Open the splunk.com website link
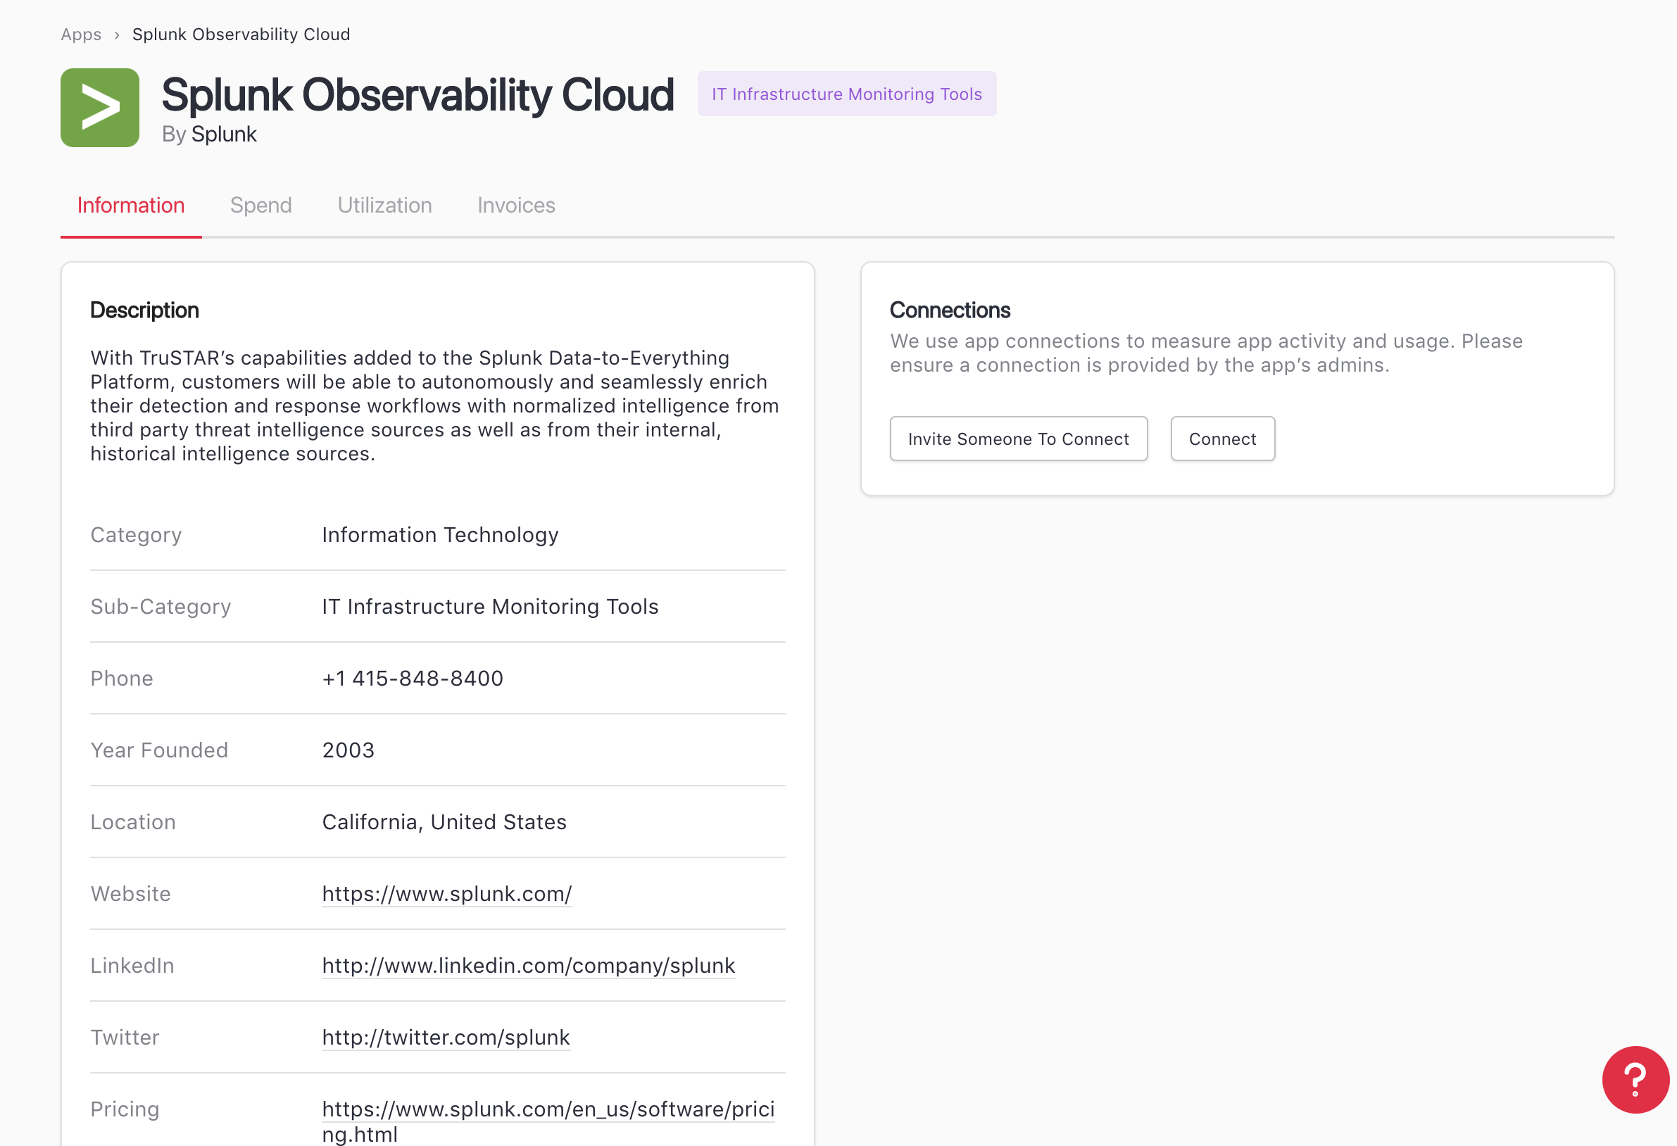This screenshot has height=1146, width=1677. click(446, 893)
